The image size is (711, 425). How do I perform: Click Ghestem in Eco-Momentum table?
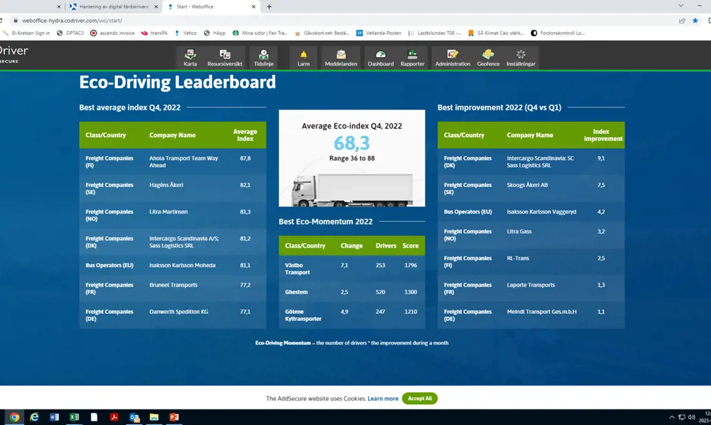pyautogui.click(x=296, y=292)
